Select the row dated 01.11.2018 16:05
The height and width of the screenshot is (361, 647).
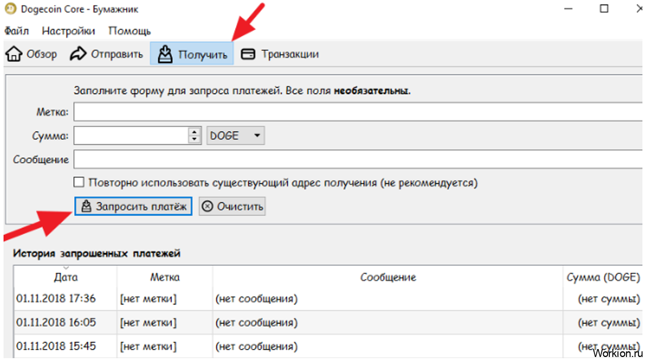pos(328,322)
